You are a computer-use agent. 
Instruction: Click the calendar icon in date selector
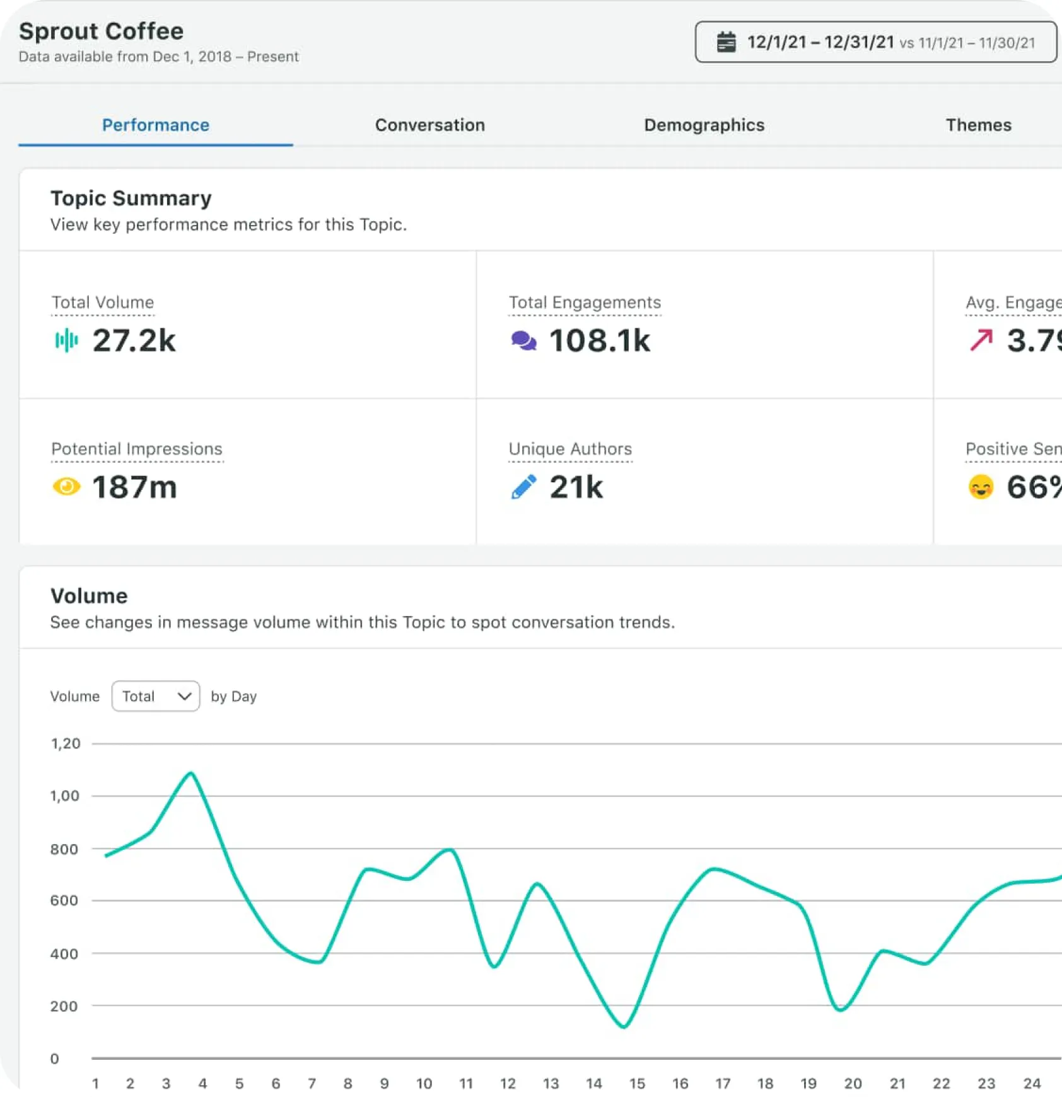coord(726,42)
